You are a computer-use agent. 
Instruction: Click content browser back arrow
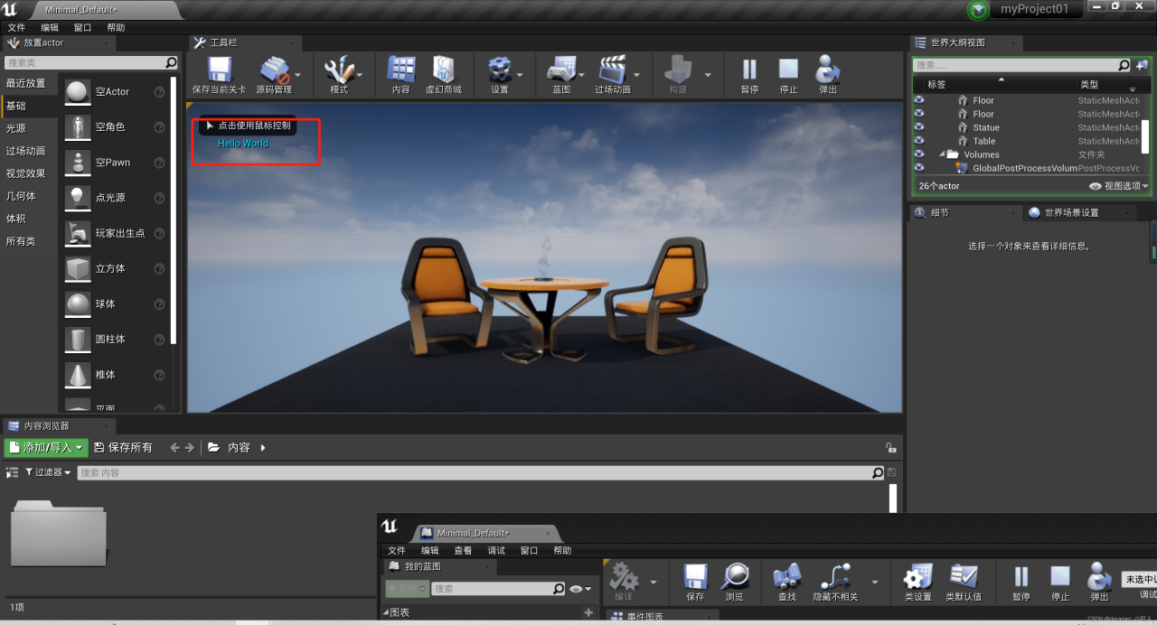(174, 448)
